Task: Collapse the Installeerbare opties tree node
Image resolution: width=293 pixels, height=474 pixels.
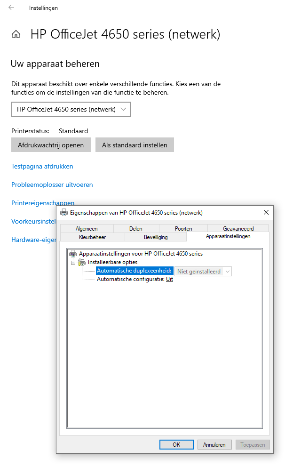Action: [73, 263]
